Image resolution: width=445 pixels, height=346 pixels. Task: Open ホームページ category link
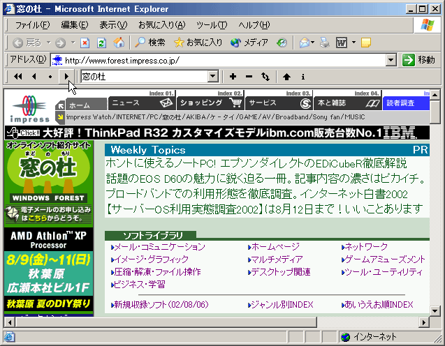point(274,247)
